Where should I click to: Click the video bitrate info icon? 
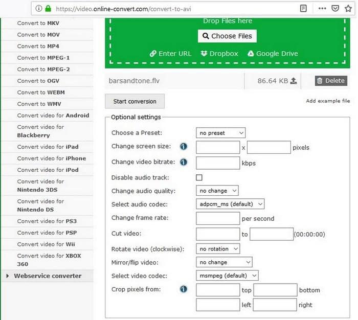pyautogui.click(x=184, y=162)
